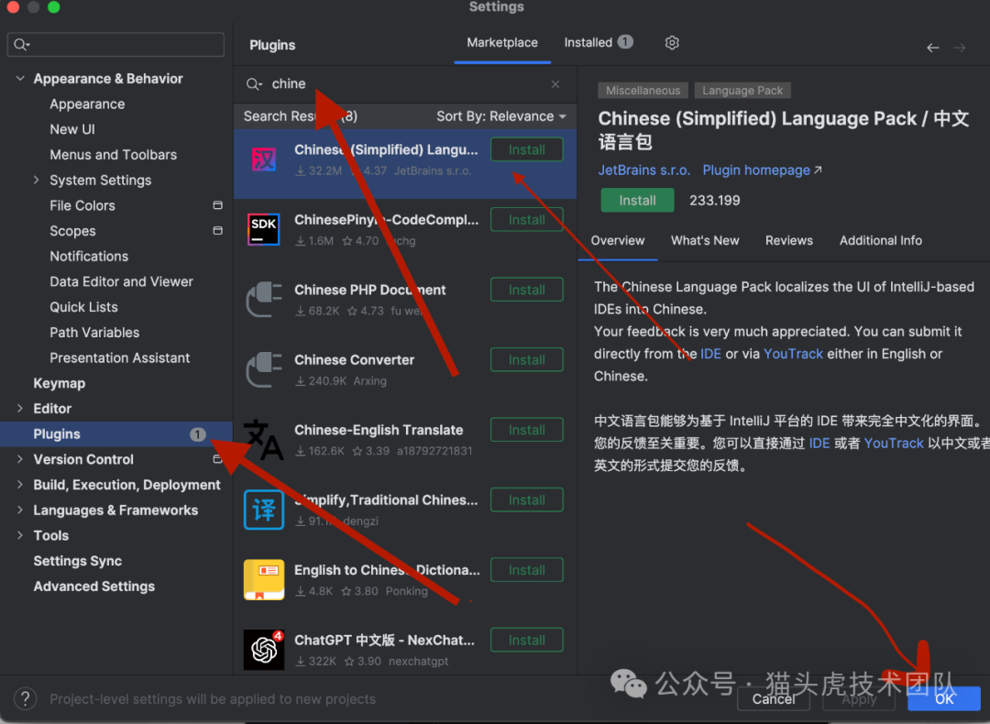
Task: Click the Miscellaneous tag
Action: [x=643, y=90]
